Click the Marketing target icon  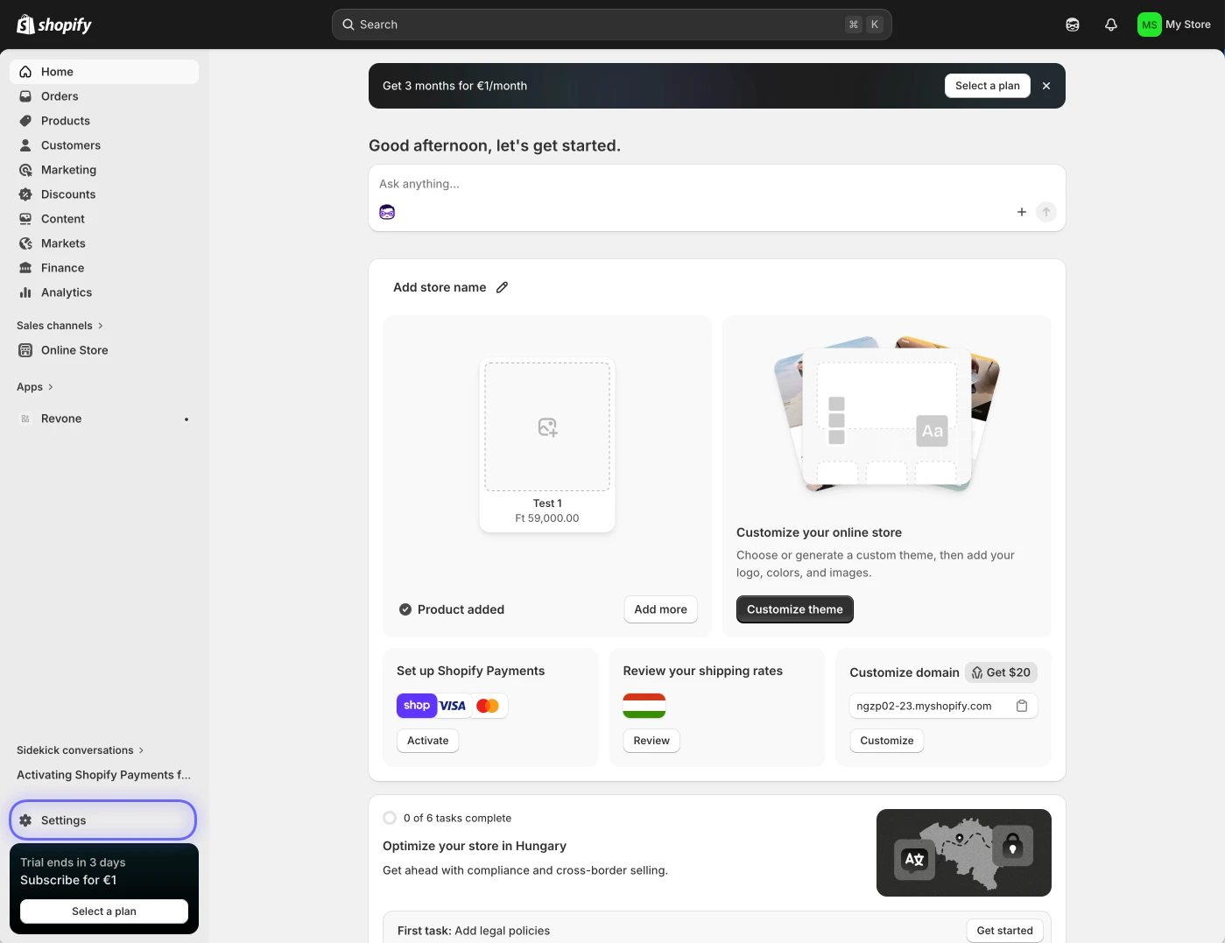click(25, 170)
